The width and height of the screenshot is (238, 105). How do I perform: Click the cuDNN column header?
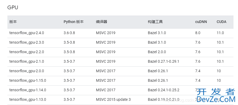201,22
